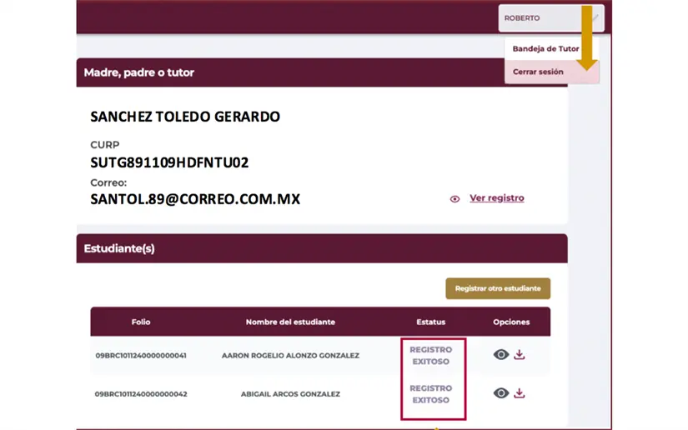Click the tutor email SANTOL.89@CORREO.COM.MX

[x=195, y=200]
